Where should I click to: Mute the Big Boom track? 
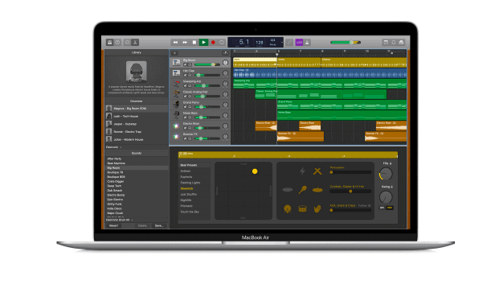[x=185, y=64]
